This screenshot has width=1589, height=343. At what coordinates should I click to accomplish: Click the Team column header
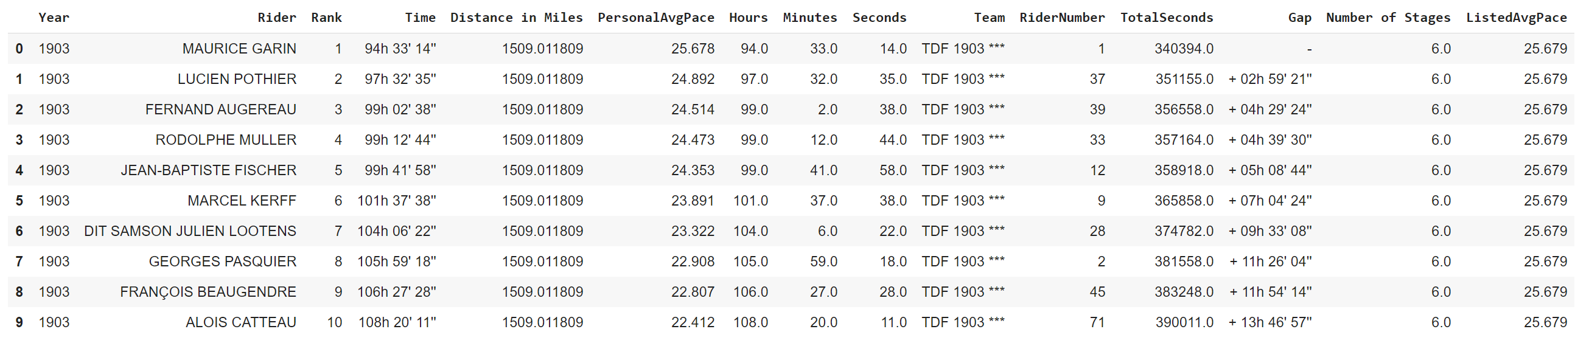click(x=989, y=17)
